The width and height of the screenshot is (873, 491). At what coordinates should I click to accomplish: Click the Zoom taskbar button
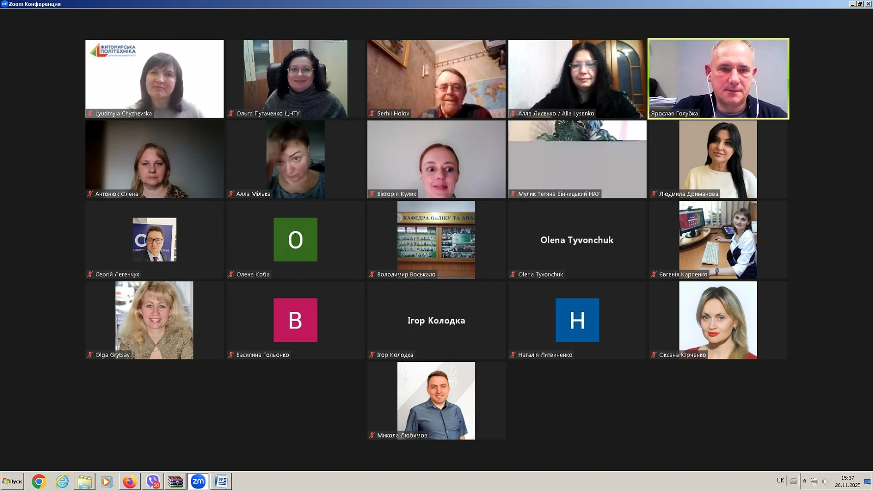[x=198, y=482]
